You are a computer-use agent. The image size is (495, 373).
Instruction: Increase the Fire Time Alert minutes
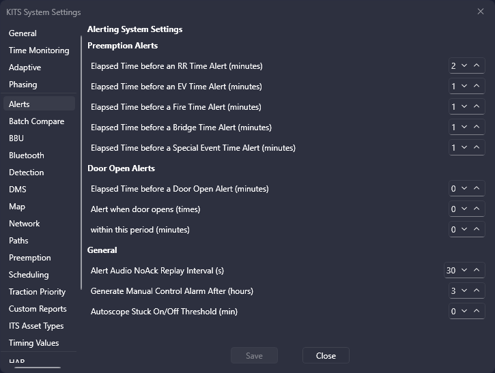[x=477, y=107]
